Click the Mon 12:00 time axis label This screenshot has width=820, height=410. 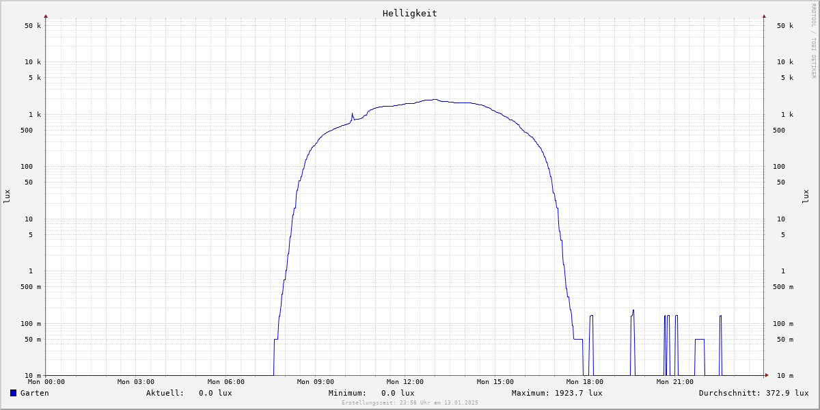pyautogui.click(x=405, y=382)
